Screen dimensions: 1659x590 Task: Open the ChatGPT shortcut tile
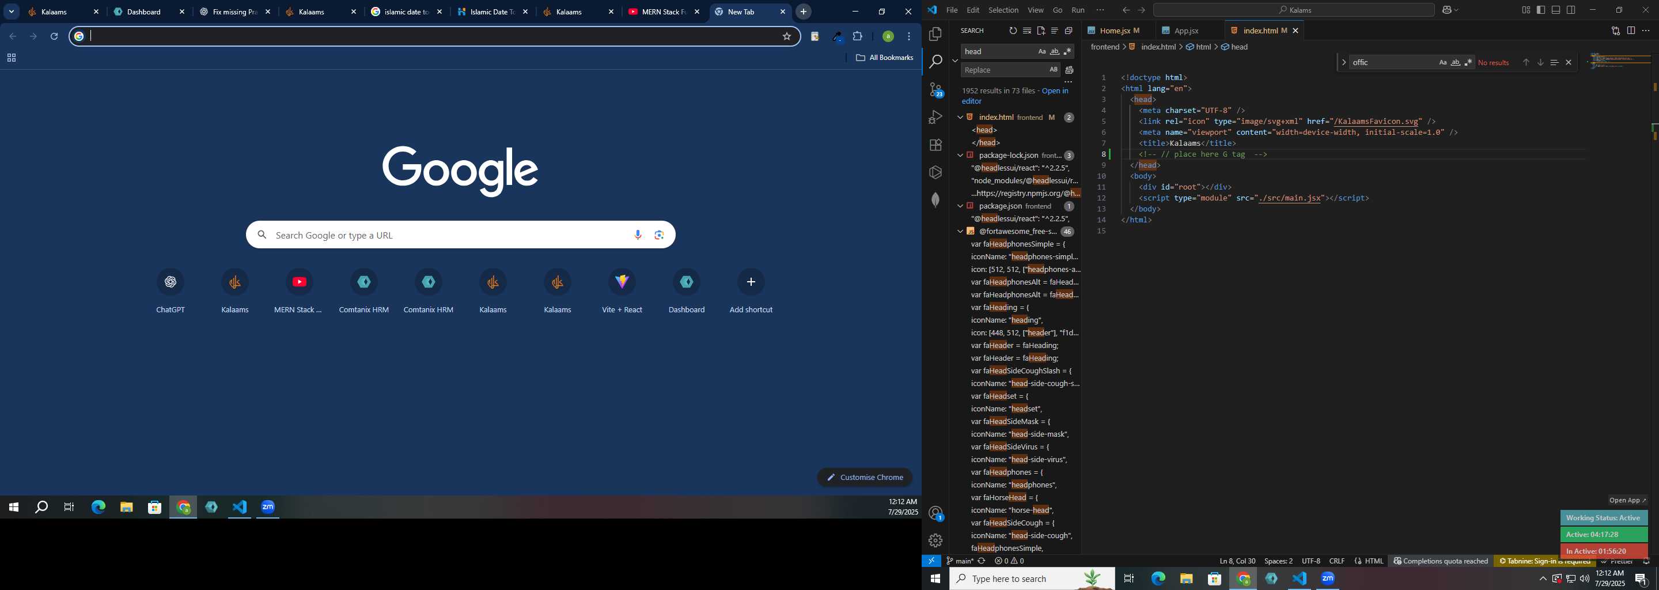(171, 290)
